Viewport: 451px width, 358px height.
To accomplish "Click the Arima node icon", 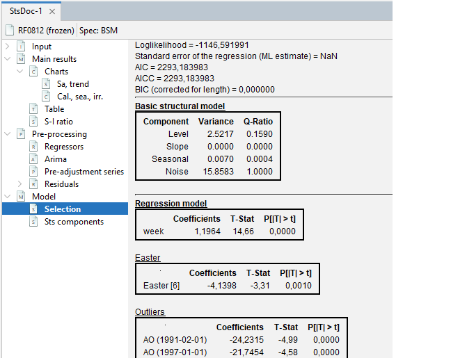I will click(33, 159).
